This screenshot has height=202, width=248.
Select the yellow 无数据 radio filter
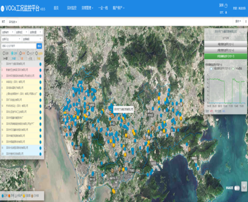tap(36, 53)
